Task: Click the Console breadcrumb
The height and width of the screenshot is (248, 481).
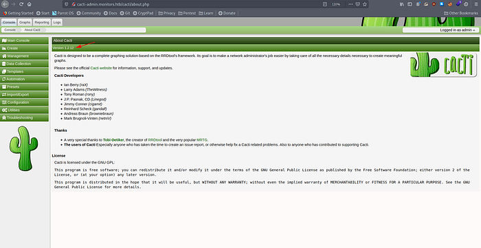Action: (x=10, y=30)
